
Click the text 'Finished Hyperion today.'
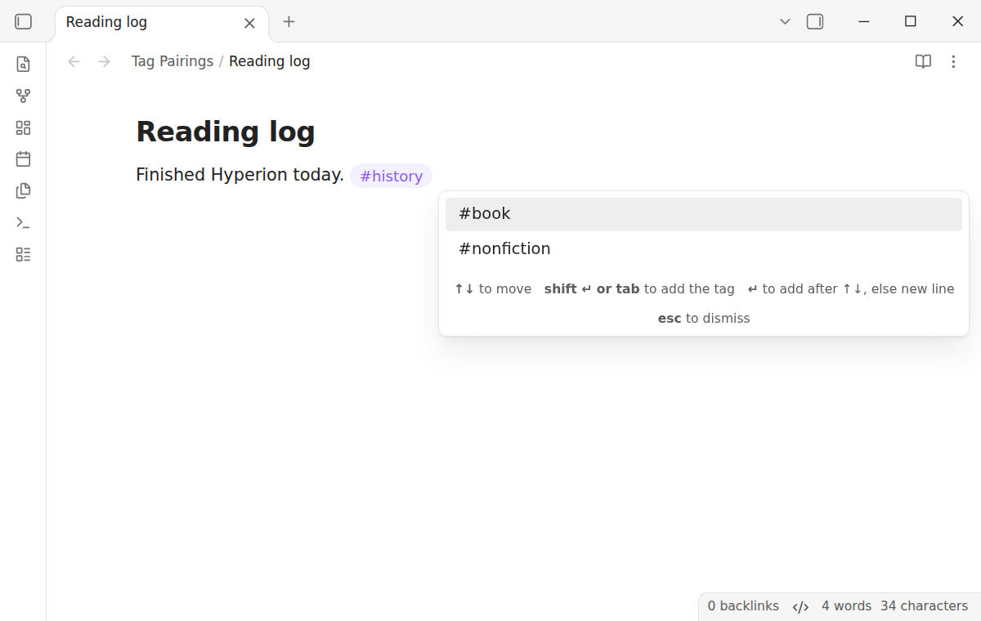[x=240, y=175]
